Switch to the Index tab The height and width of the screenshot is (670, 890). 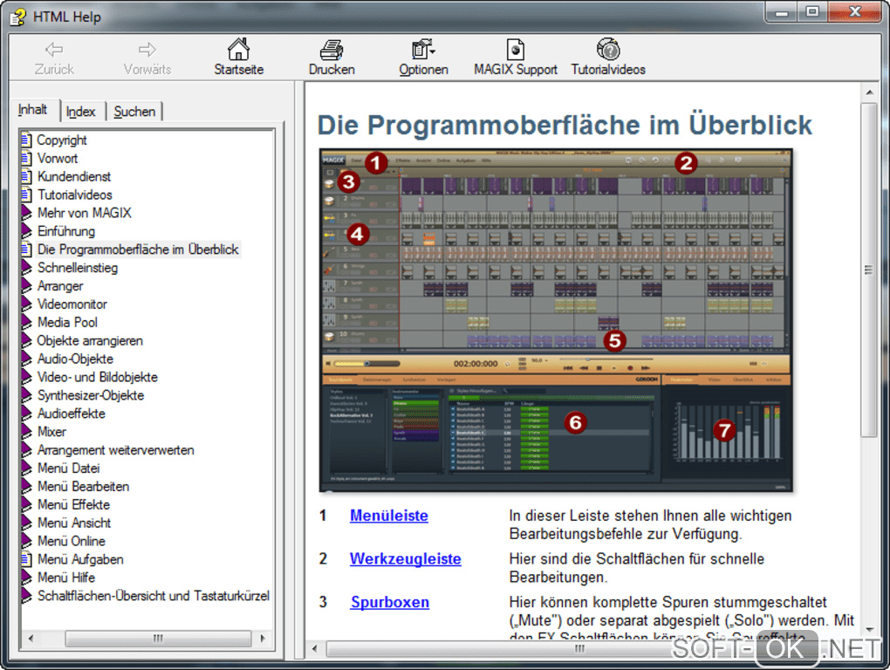pyautogui.click(x=80, y=112)
